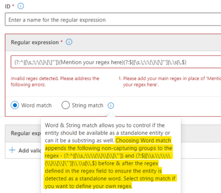Click the info icon beside Regular expression label
This screenshot has height=193, width=221.
pos(69,42)
